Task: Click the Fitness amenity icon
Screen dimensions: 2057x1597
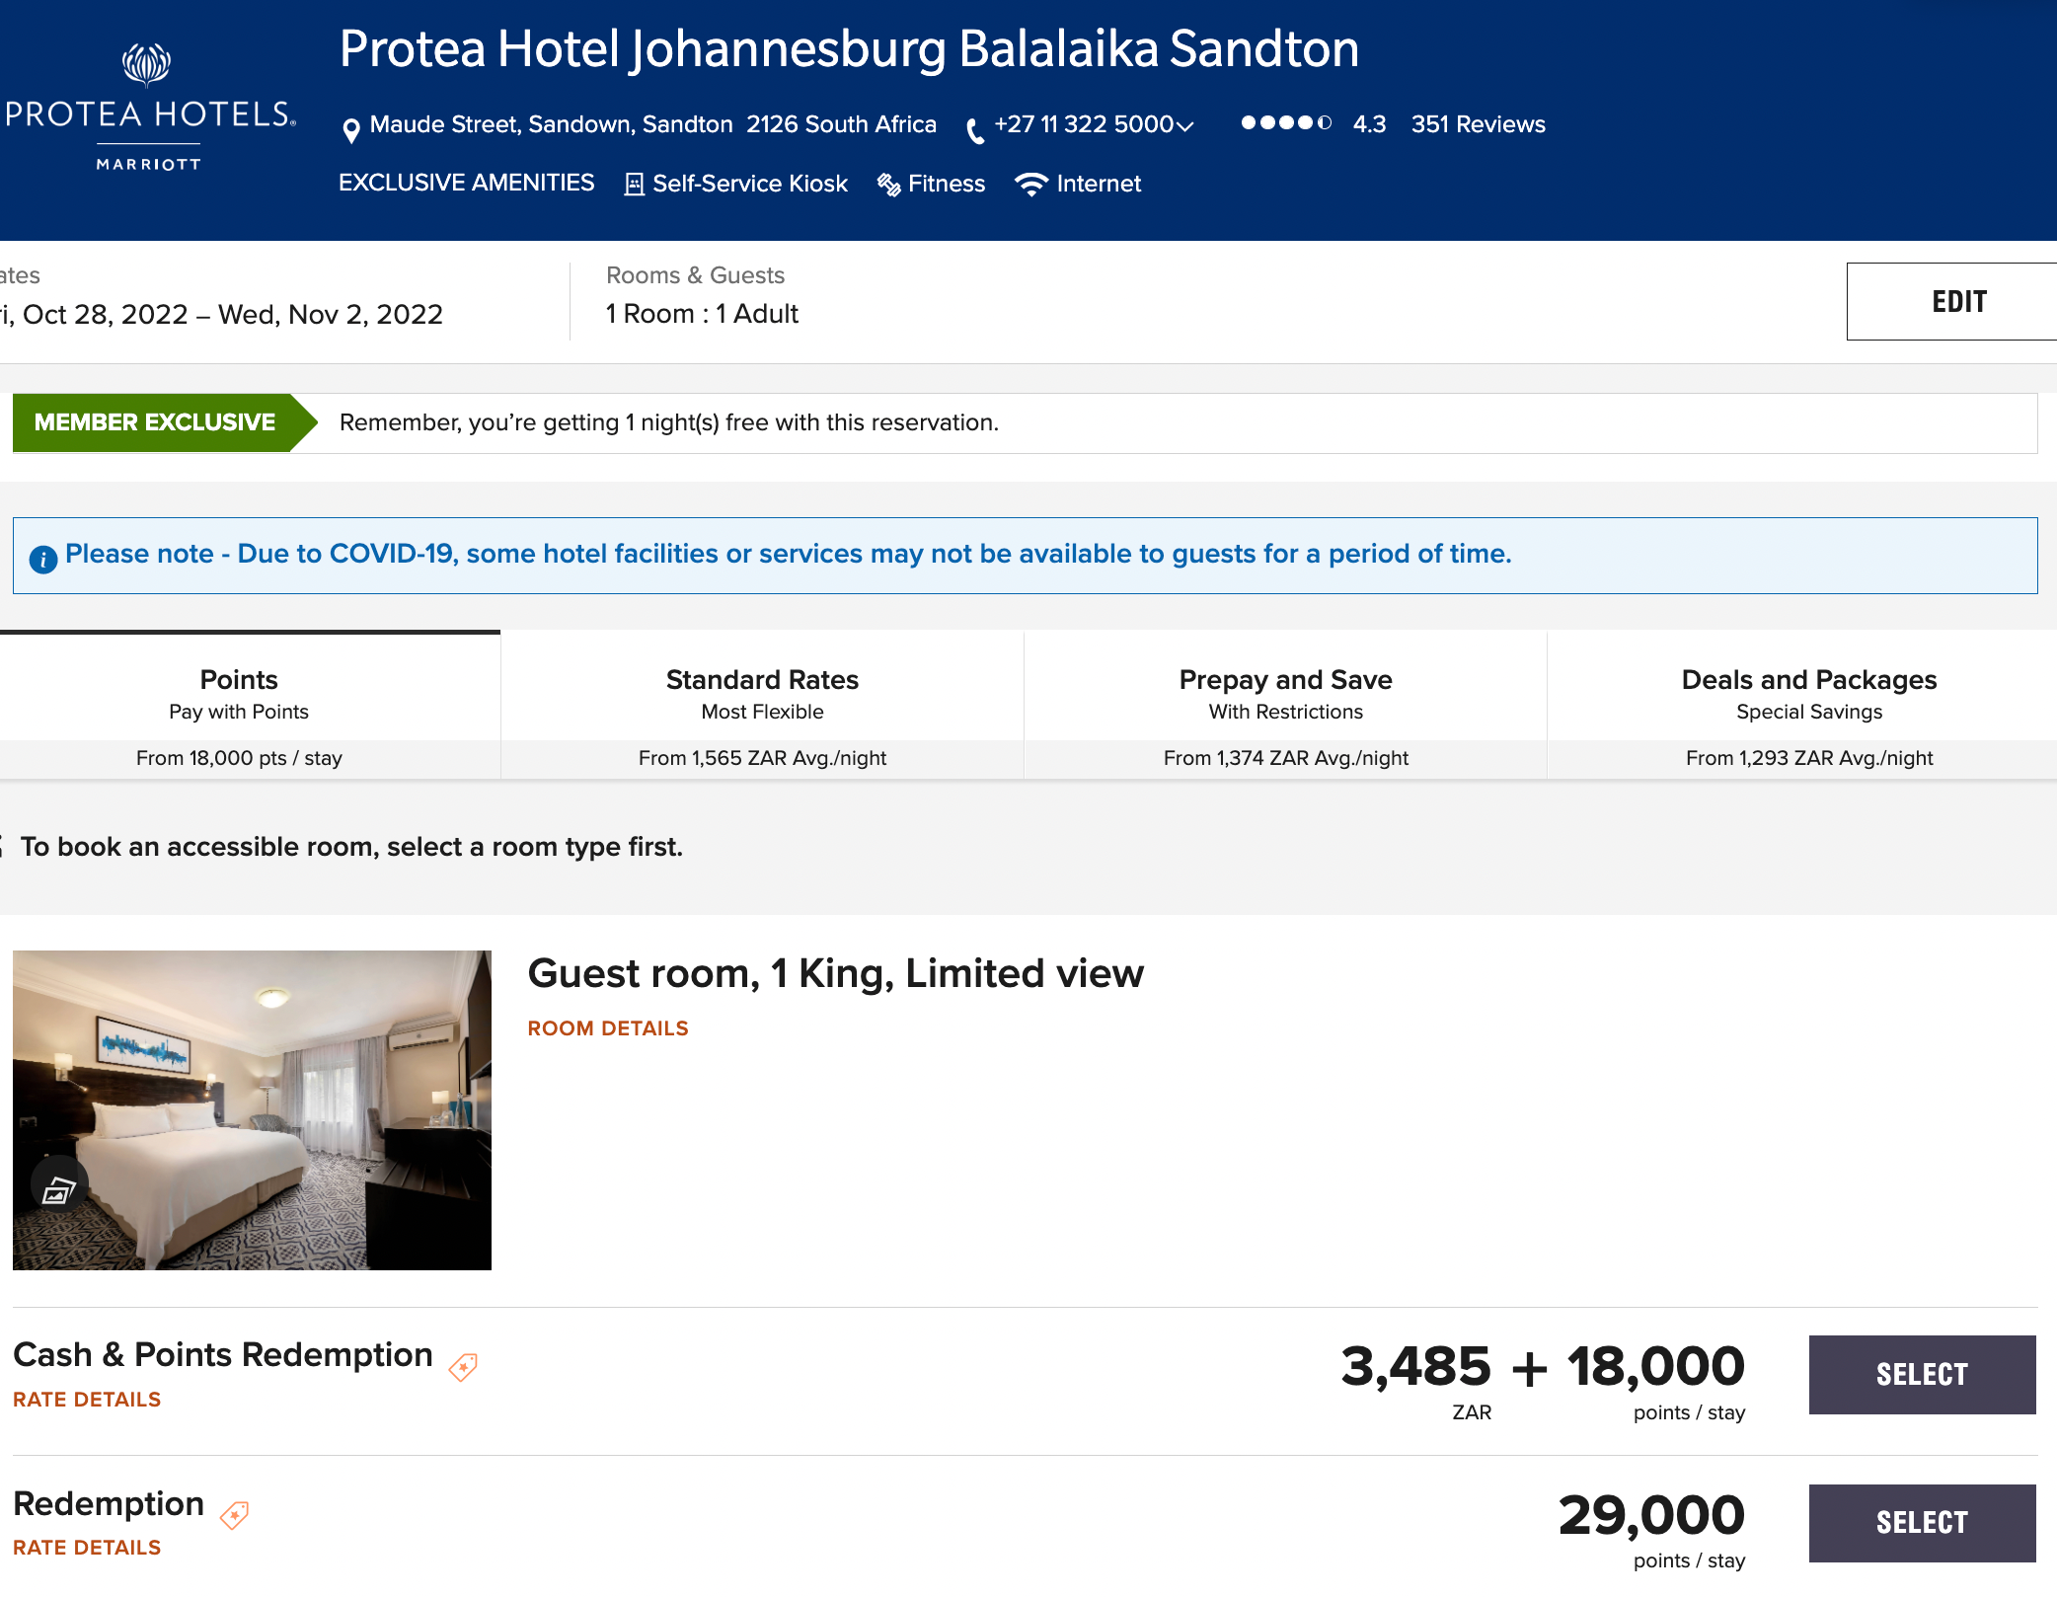Action: point(887,184)
